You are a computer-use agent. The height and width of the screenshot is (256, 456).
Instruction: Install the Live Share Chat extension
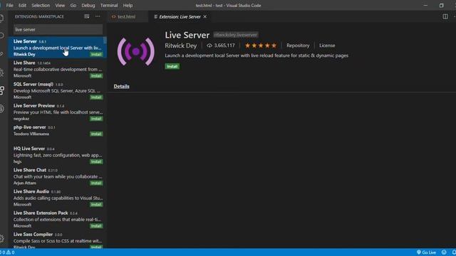(96, 183)
